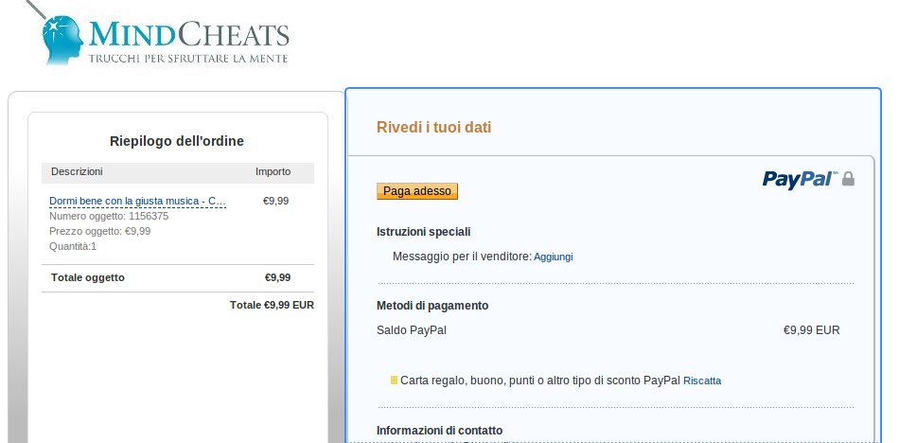
Task: Click the Totale €9,99 EUR amount
Action: [272, 306]
